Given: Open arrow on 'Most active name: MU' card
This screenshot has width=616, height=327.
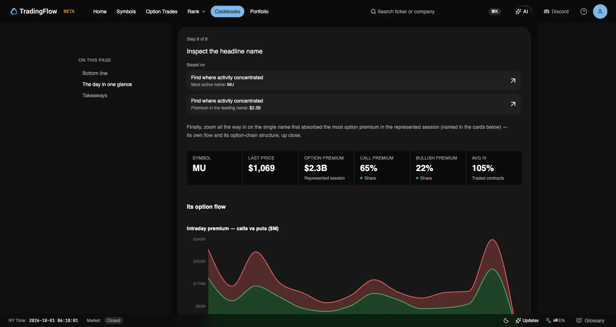Looking at the screenshot, I should 513,81.
